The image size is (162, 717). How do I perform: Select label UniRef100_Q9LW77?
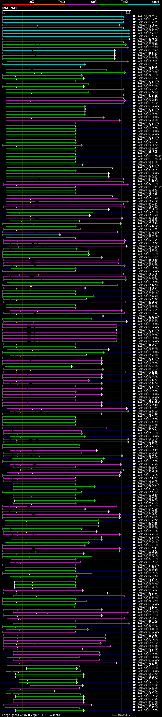click(x=145, y=41)
